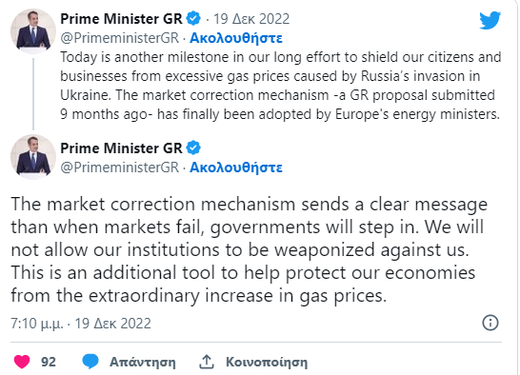Open the first tweet's profile avatar
The height and width of the screenshot is (375, 520).
point(33,31)
